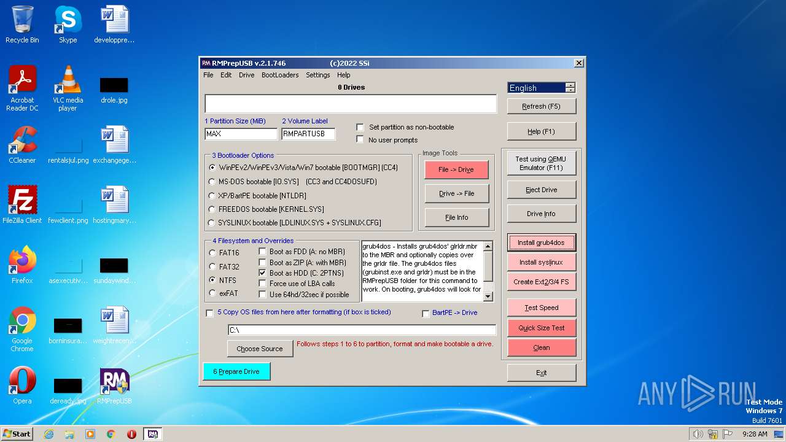Open the Windows Start menu
Screen dimensions: 786x442
[17, 434]
